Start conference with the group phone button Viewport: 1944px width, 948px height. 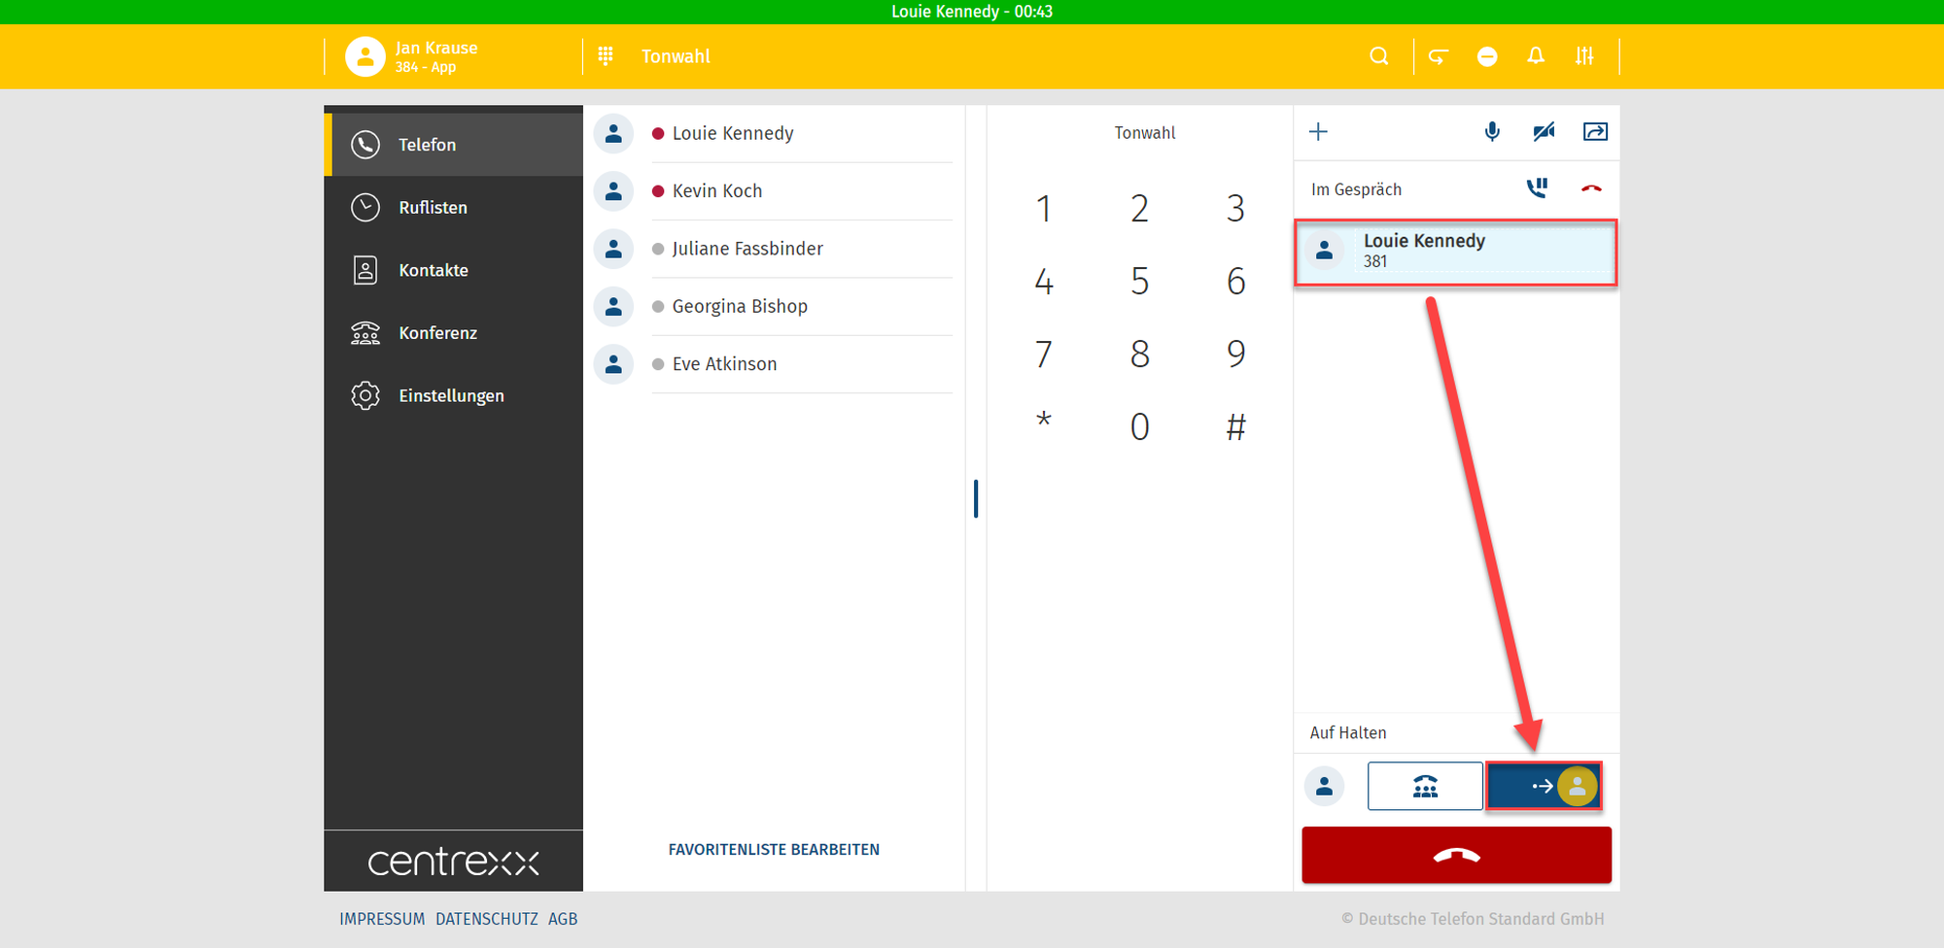point(1425,786)
